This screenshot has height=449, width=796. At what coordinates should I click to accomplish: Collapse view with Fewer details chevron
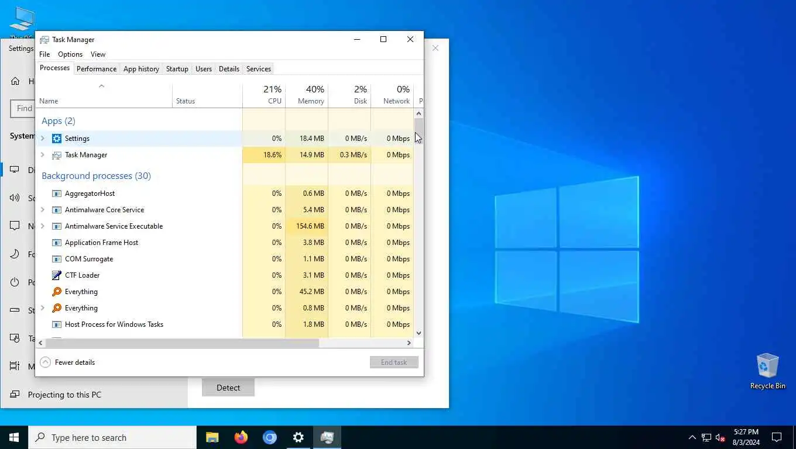pyautogui.click(x=46, y=362)
